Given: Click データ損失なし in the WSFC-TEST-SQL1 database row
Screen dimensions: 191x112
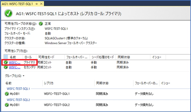Looking at the screenshot, I should point(144,94).
